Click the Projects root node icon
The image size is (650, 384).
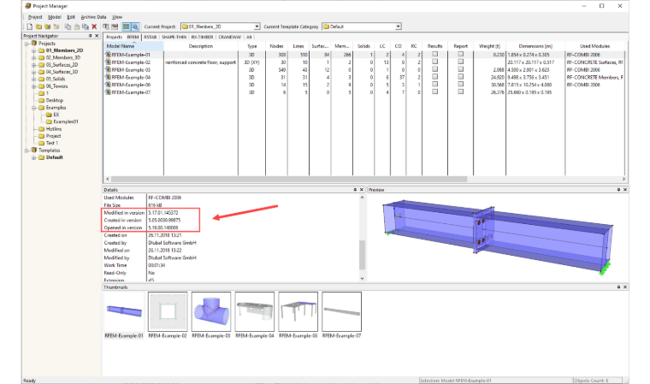tap(34, 43)
